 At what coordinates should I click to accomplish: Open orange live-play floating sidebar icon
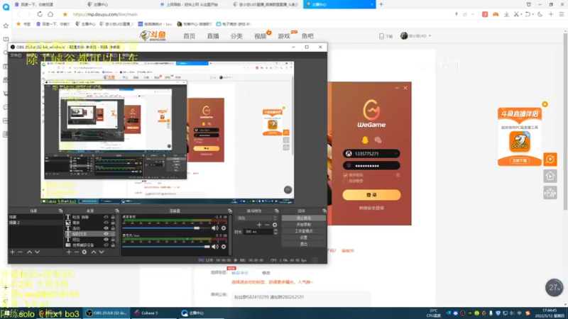[550, 159]
